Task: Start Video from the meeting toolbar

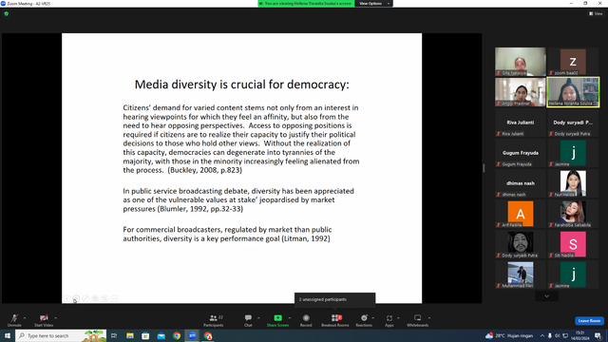Action: coord(44,320)
